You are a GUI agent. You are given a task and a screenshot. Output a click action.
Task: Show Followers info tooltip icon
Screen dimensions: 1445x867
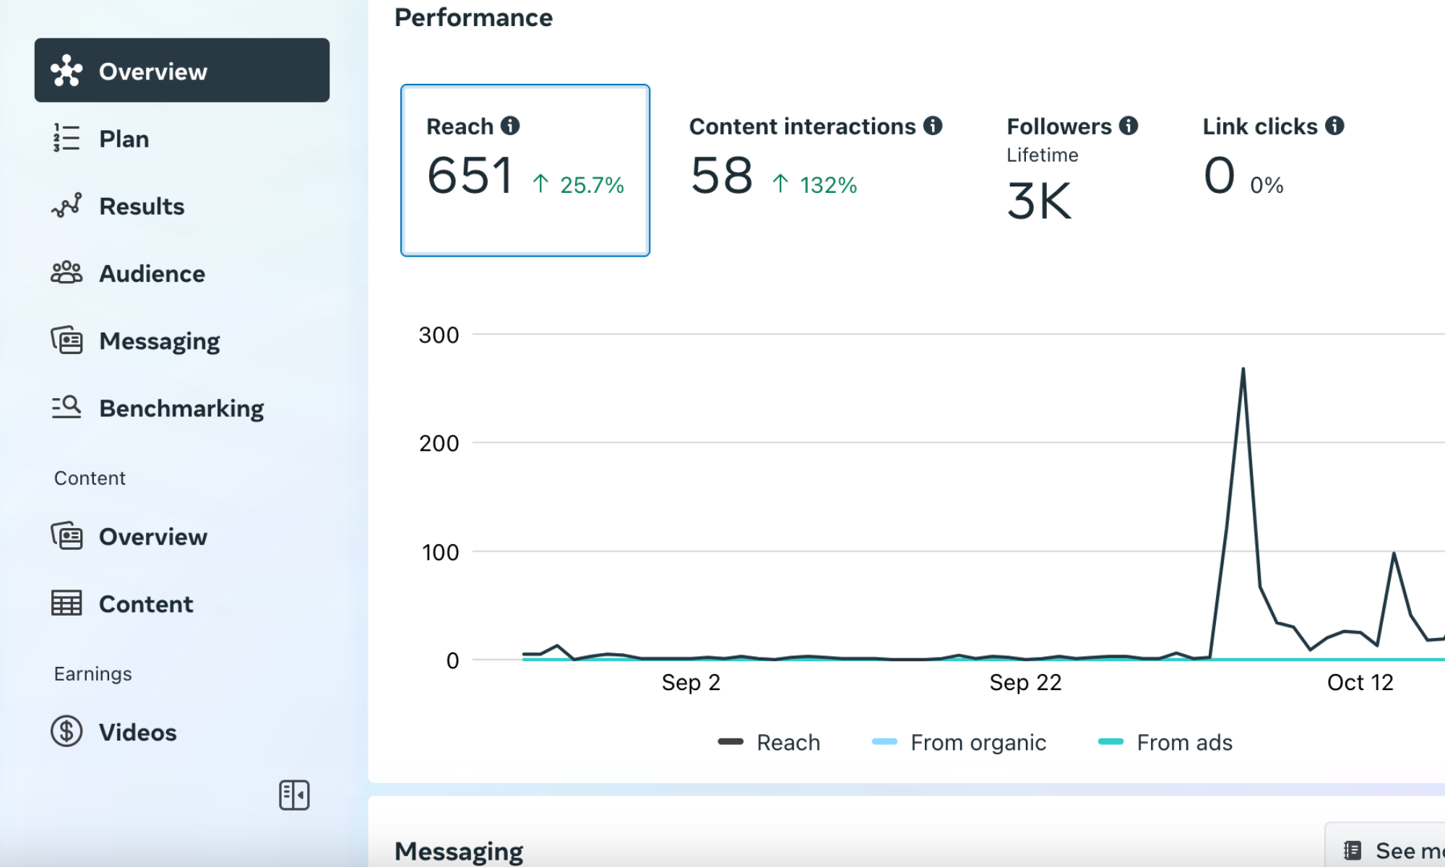[x=1129, y=126]
